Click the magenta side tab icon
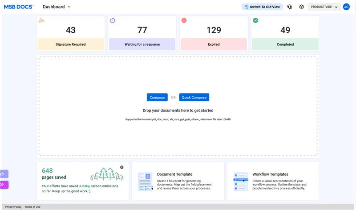 [4, 185]
